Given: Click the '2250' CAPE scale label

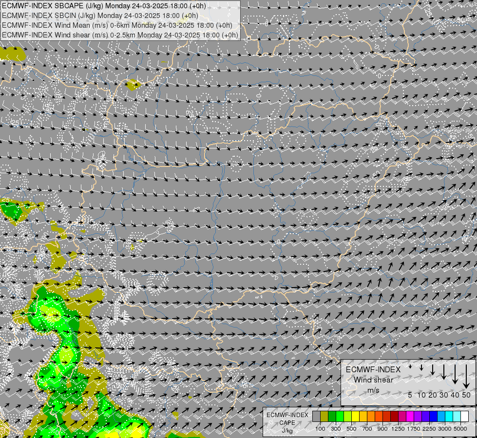Looking at the screenshot, I should [x=429, y=429].
